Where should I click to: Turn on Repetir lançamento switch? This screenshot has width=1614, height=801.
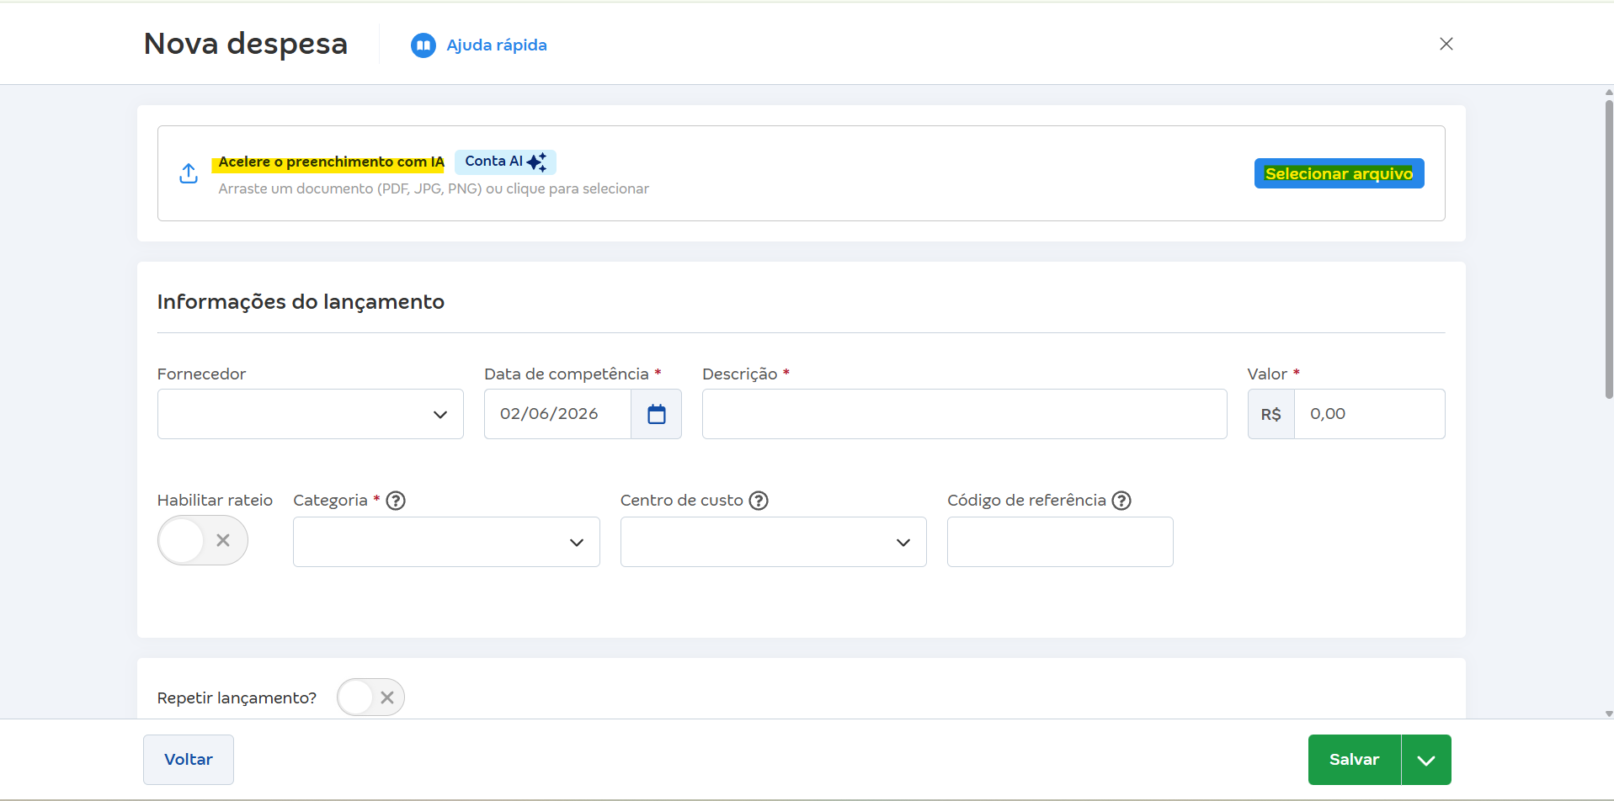(370, 698)
